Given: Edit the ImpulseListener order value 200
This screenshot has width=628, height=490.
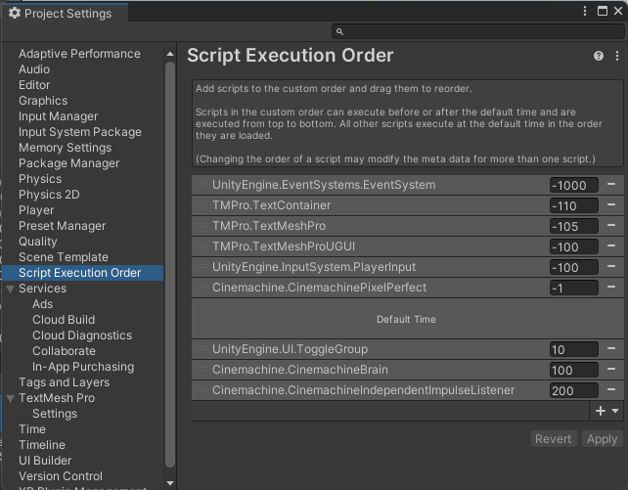Looking at the screenshot, I should (573, 390).
